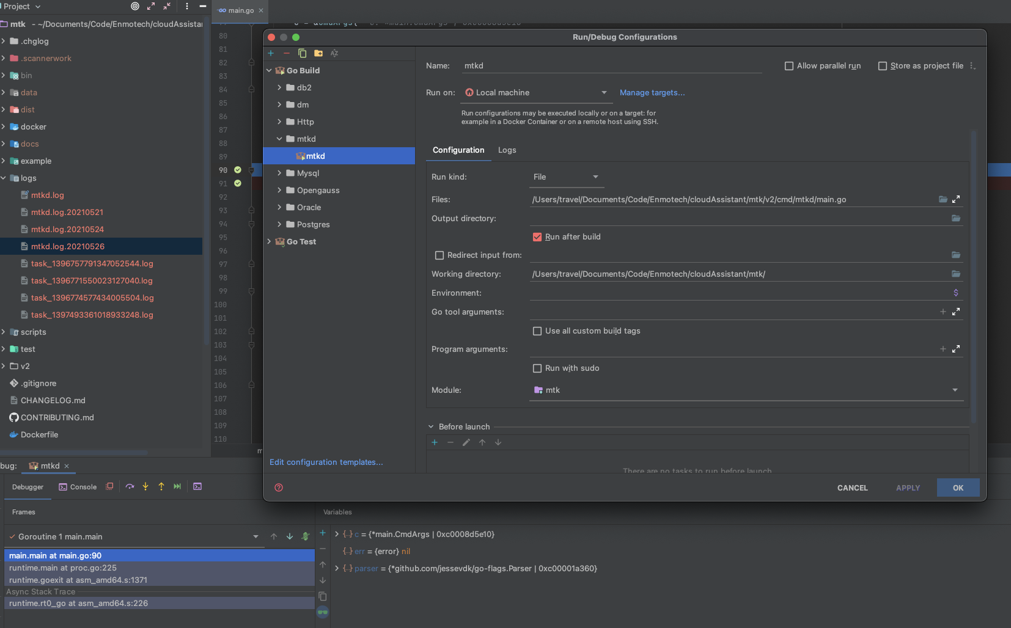Switch to the Logs tab
Viewport: 1011px width, 628px height.
507,150
